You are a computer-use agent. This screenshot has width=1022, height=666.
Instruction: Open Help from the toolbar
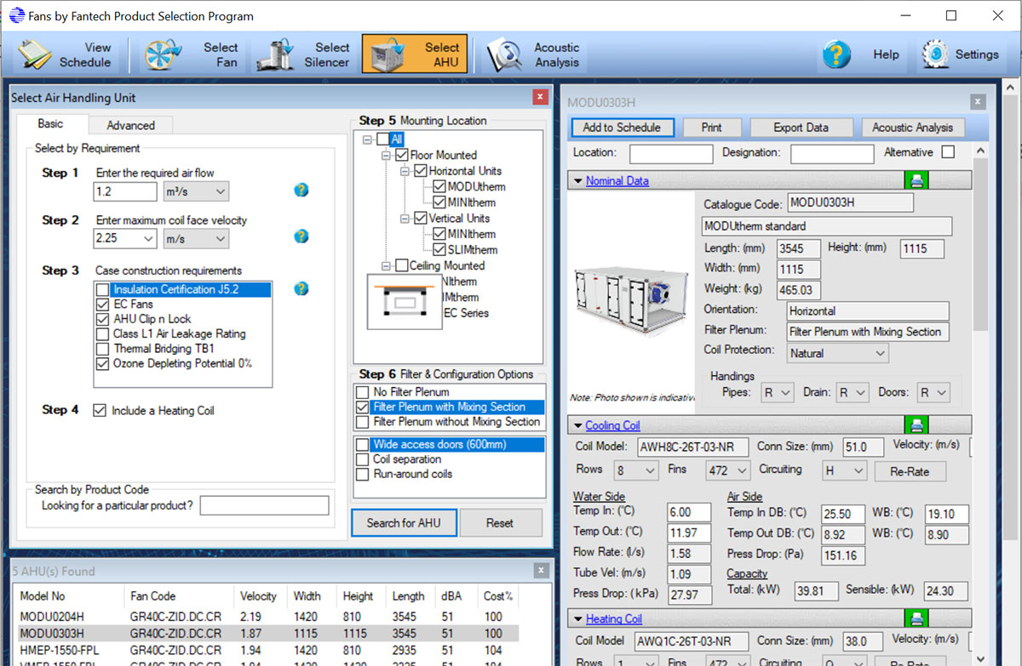click(861, 54)
